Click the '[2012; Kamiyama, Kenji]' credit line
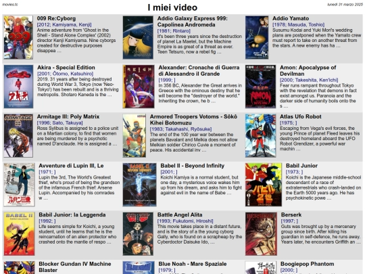 tap(64, 25)
